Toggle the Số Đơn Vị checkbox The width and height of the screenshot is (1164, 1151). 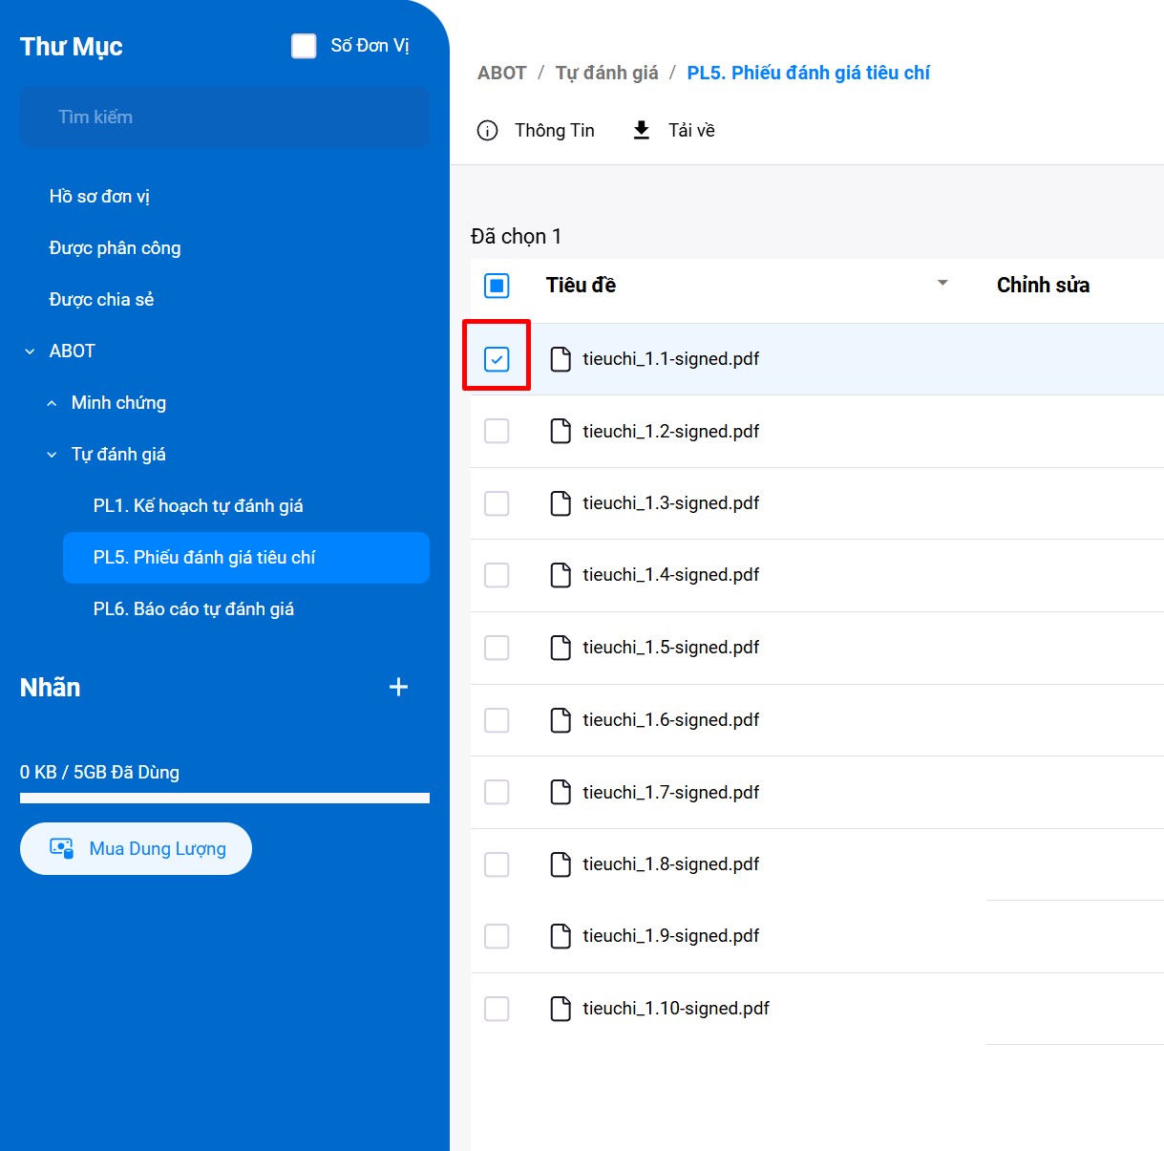[304, 46]
